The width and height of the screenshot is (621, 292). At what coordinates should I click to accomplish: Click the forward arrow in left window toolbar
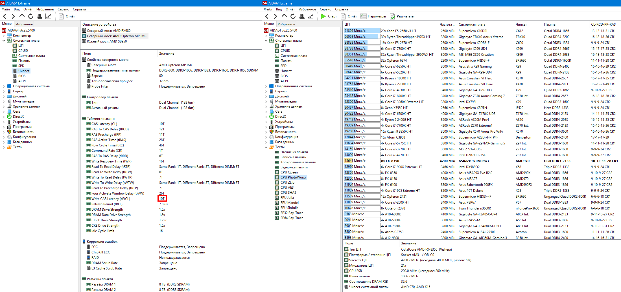(13, 16)
